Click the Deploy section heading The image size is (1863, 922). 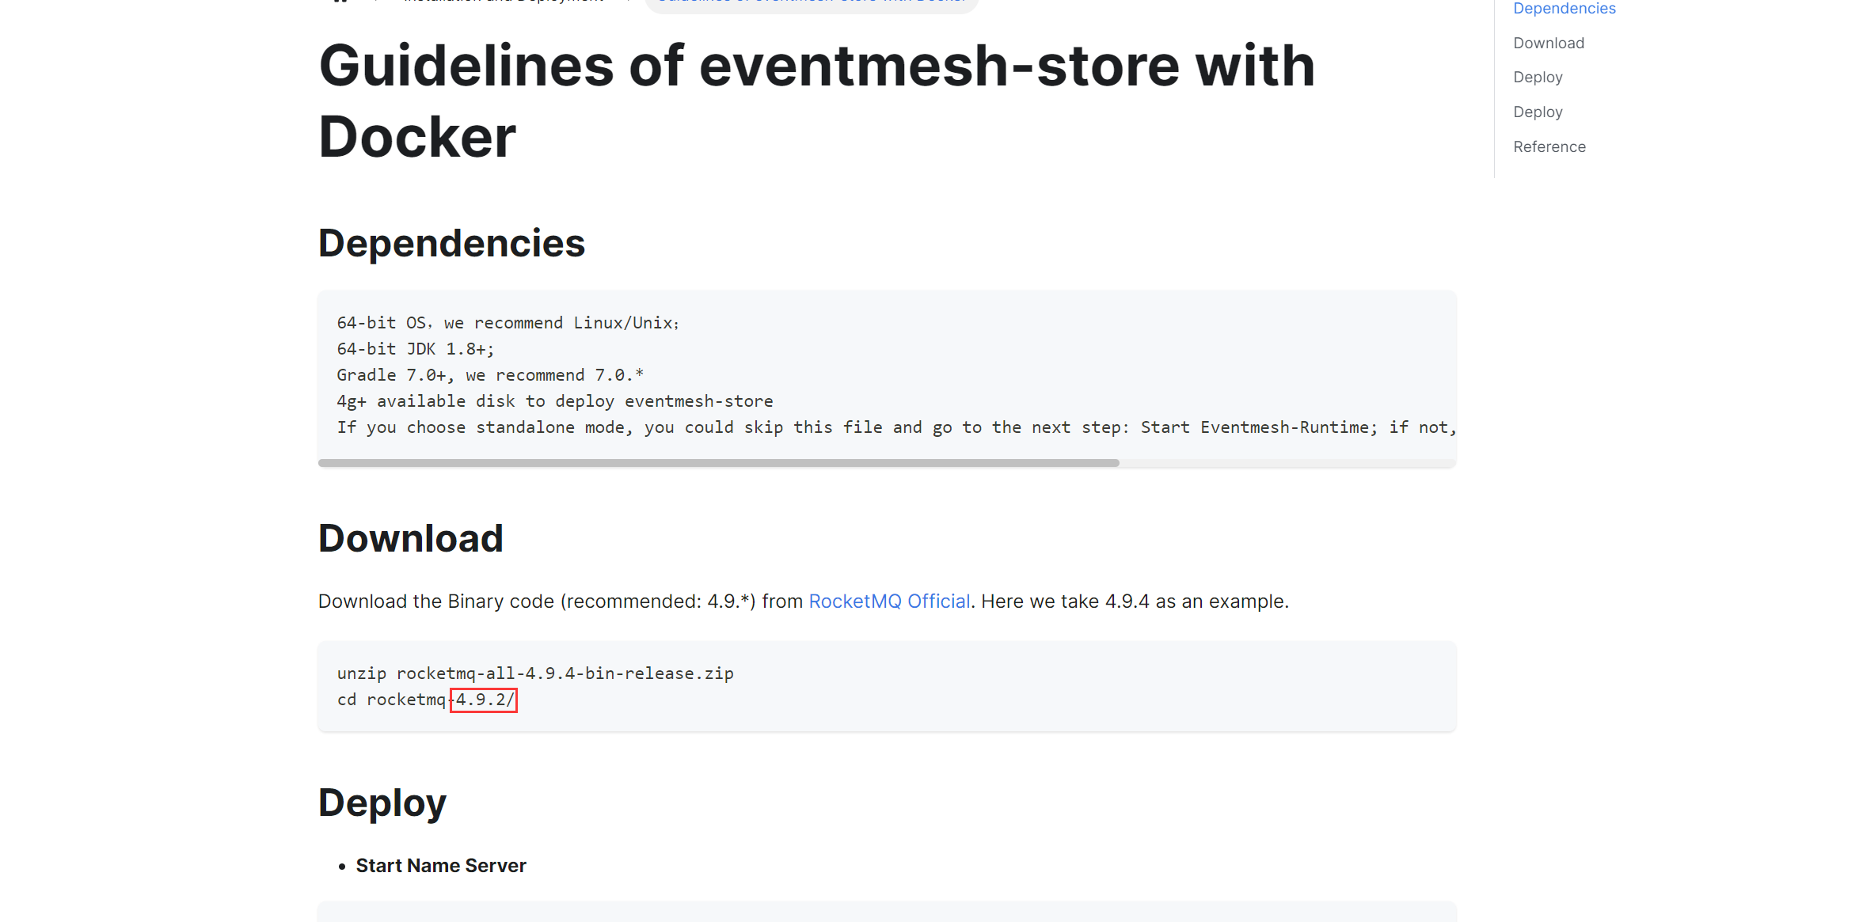tap(382, 803)
